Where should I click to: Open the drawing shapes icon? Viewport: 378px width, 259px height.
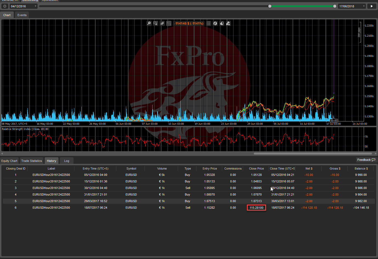[228, 24]
